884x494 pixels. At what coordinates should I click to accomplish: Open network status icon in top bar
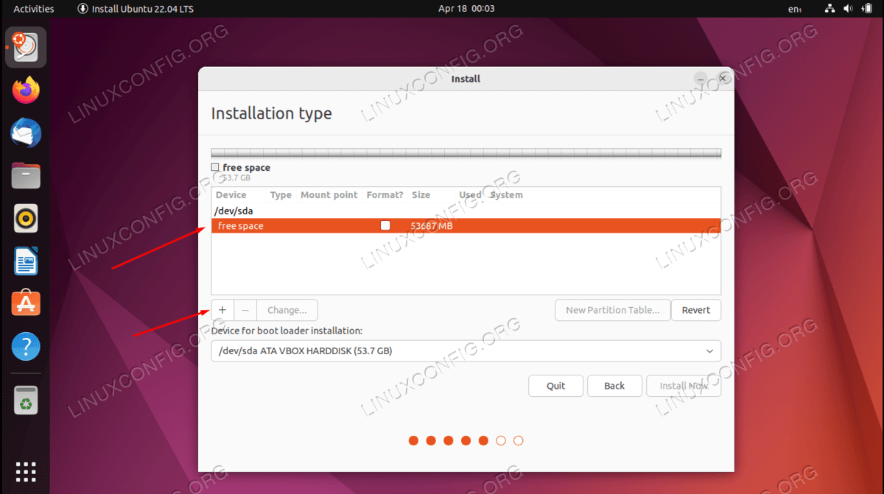tap(830, 9)
